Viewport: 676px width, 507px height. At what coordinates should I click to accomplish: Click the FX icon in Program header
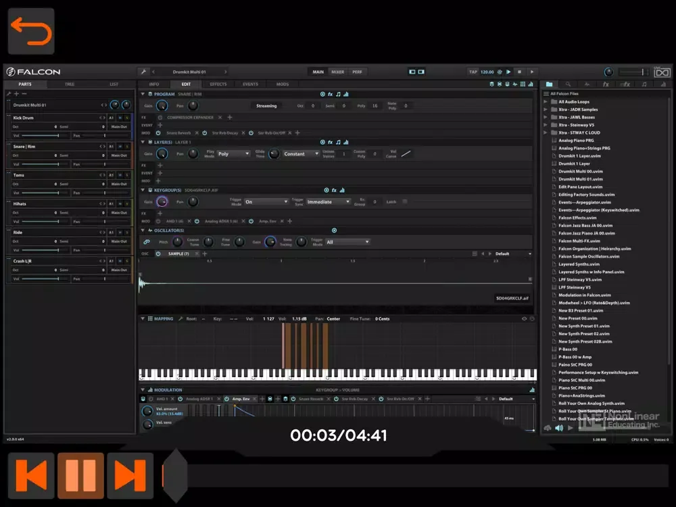[x=331, y=94]
